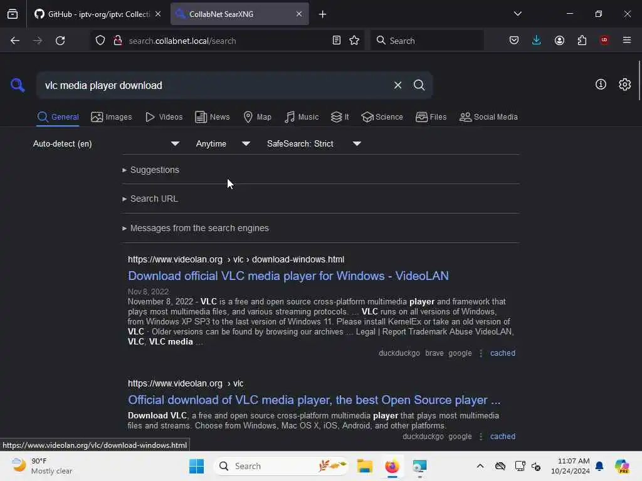Reload the current page
Image resolution: width=642 pixels, height=481 pixels.
click(60, 41)
